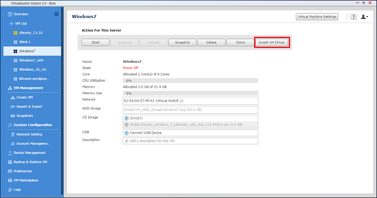Click the Console button
The width and height of the screenshot is (377, 198).
click(153, 43)
